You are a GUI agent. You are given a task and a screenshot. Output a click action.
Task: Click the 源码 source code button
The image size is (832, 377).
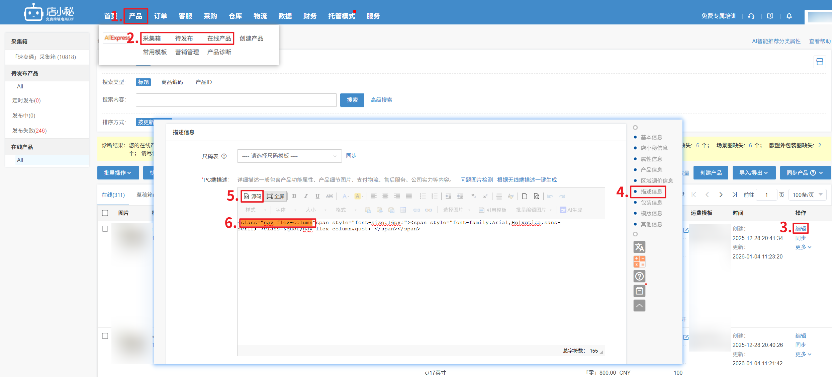coord(253,196)
